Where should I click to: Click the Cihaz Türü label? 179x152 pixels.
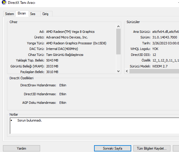click(x=36, y=55)
